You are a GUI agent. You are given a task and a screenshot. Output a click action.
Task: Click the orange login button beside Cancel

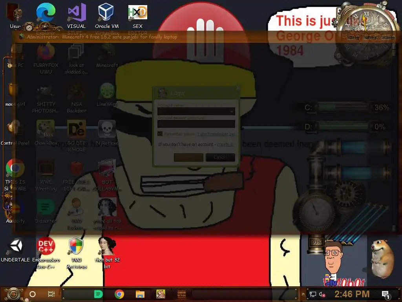[x=188, y=157]
